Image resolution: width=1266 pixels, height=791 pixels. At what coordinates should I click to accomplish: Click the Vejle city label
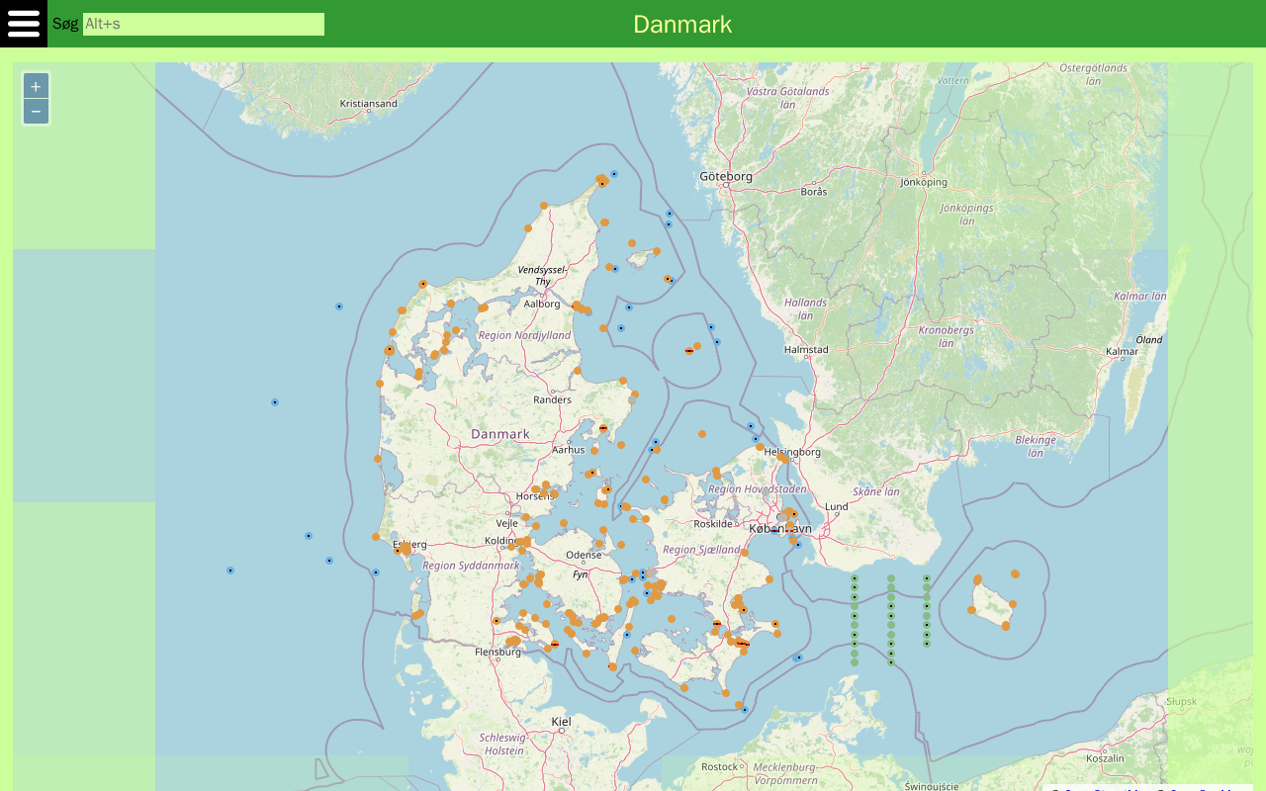(507, 523)
